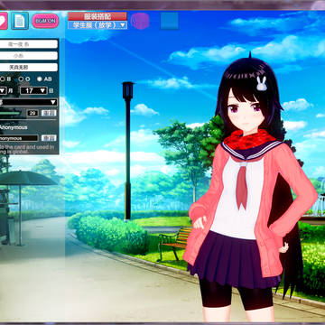
Task: Click the first name text field
Action: 29,44
